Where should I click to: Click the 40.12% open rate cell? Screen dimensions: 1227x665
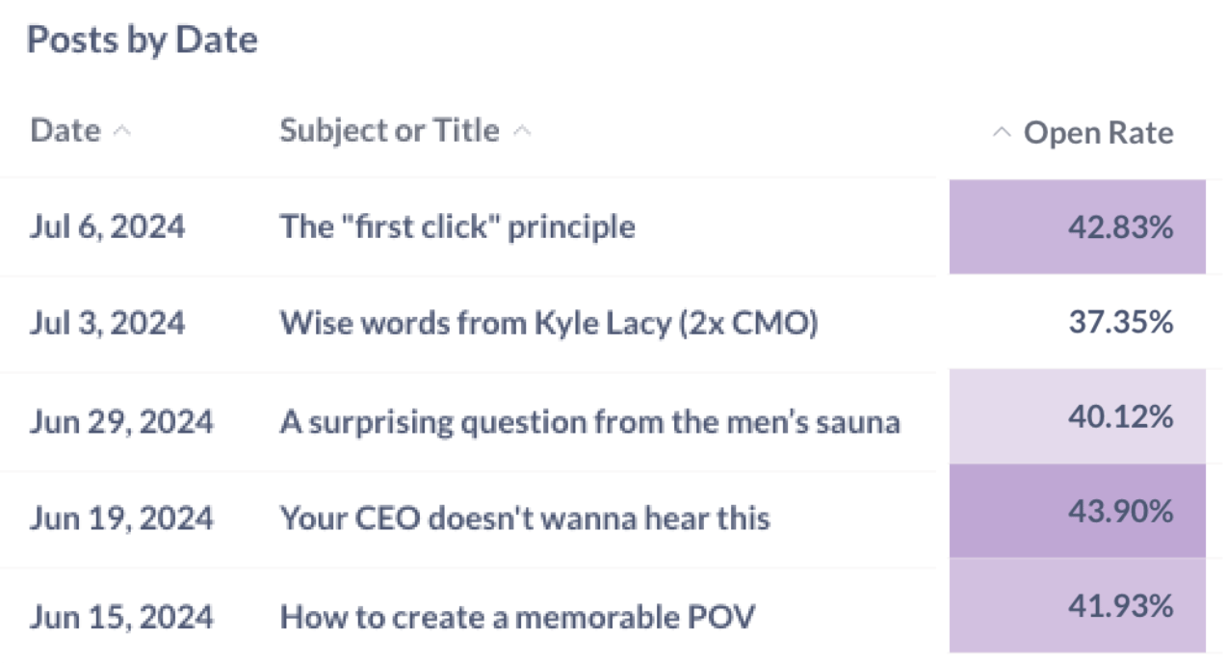(1077, 417)
